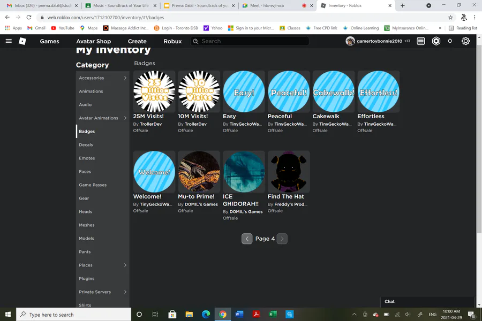
Task: Go back with browser back arrow
Action: [7, 18]
